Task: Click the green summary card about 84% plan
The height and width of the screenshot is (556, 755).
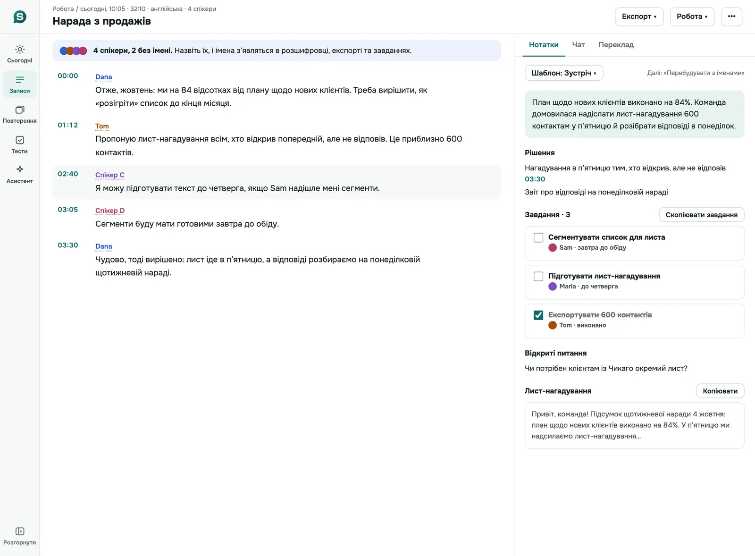Action: tap(634, 114)
